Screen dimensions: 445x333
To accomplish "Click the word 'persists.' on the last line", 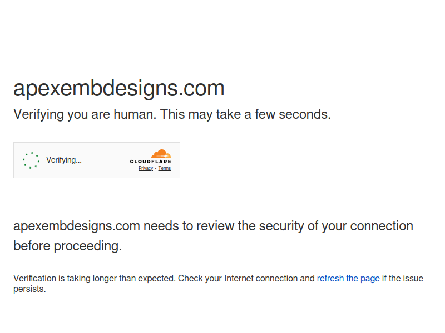I will 29,289.
